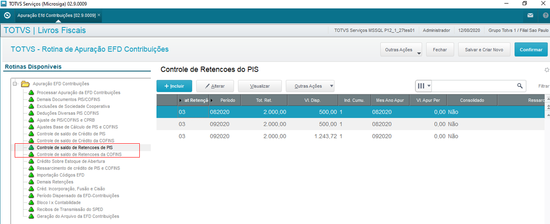Click the Visualizar button
The image size is (550, 224).
[260, 86]
